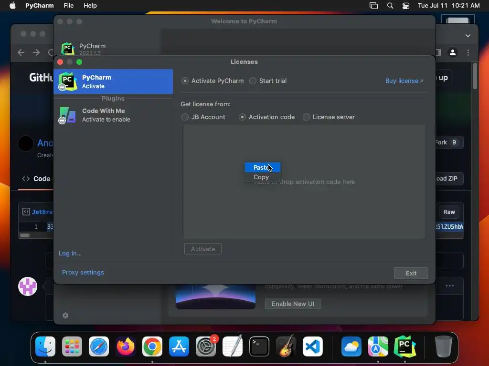Open Weather app from the Dock
The height and width of the screenshot is (366, 489).
point(351,346)
